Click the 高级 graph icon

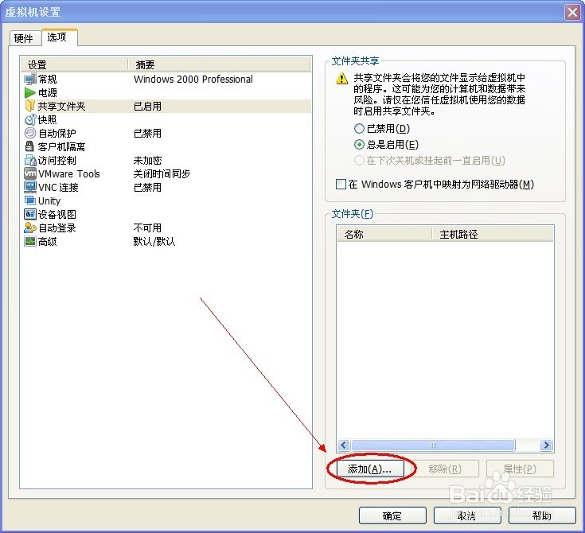click(30, 241)
